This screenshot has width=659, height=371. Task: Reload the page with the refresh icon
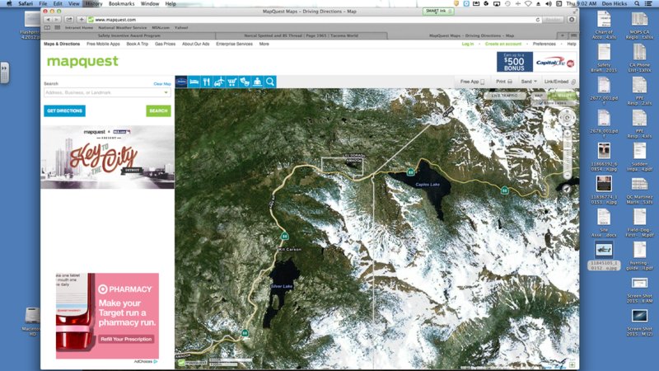pos(538,20)
